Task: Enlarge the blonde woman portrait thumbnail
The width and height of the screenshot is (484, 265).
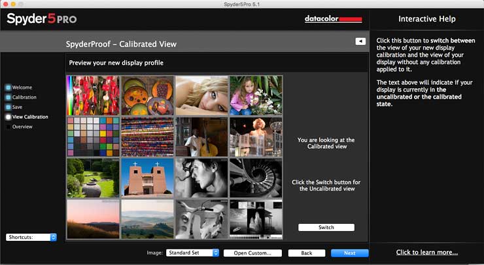Action: (202, 95)
